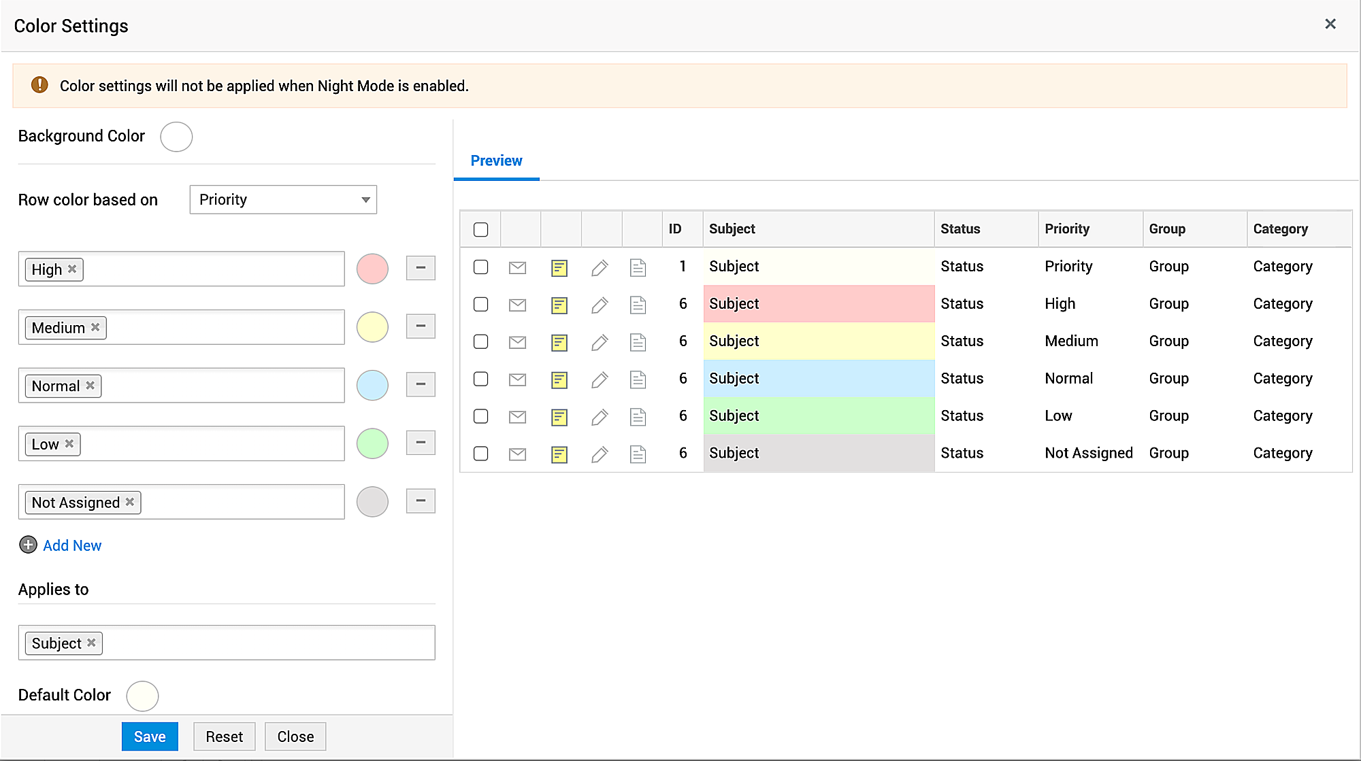Close the Color Settings dialog with X
The height and width of the screenshot is (761, 1361).
(1330, 24)
